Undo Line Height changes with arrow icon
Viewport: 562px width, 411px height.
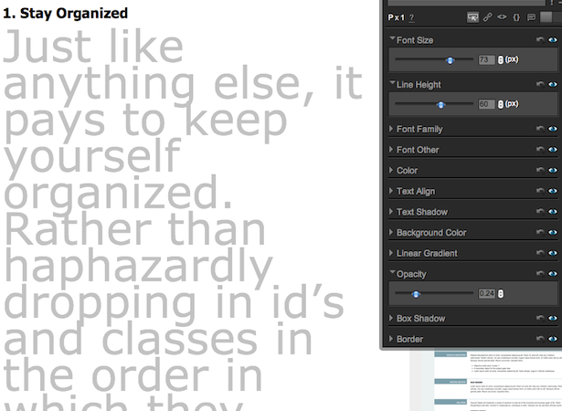[540, 84]
